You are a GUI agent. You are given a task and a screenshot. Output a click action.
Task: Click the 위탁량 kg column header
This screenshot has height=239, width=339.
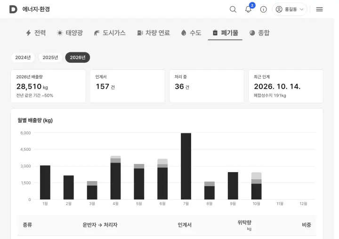pyautogui.click(x=244, y=225)
